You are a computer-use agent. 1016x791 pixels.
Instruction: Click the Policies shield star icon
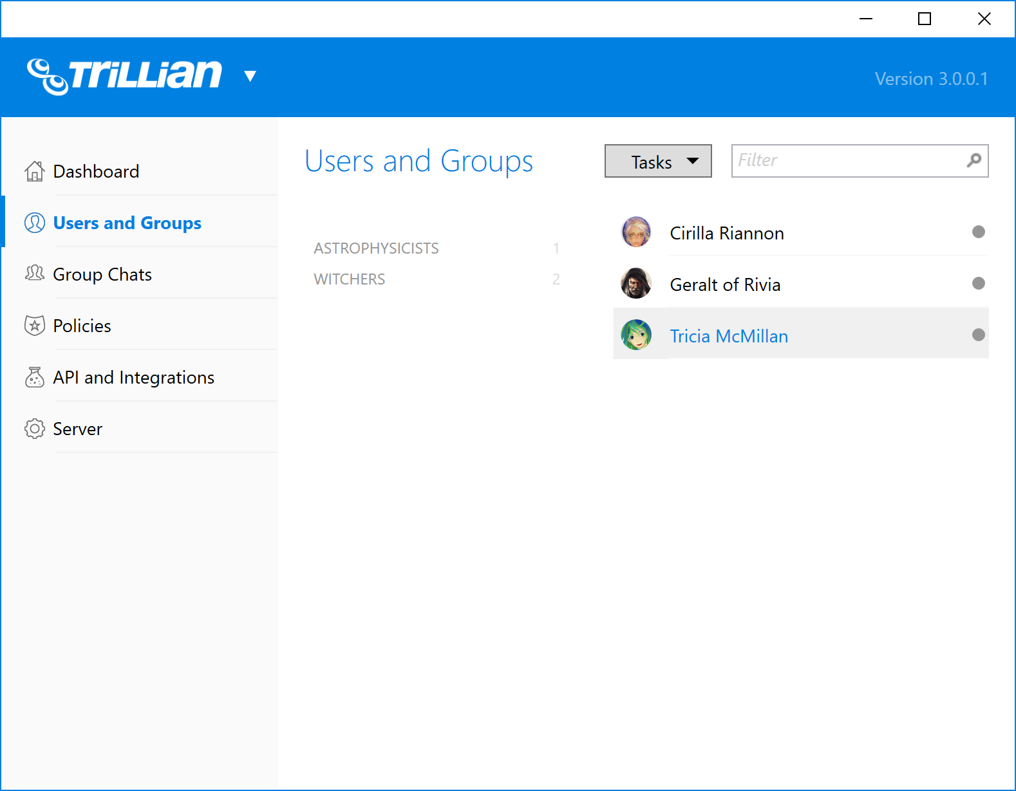(x=35, y=326)
